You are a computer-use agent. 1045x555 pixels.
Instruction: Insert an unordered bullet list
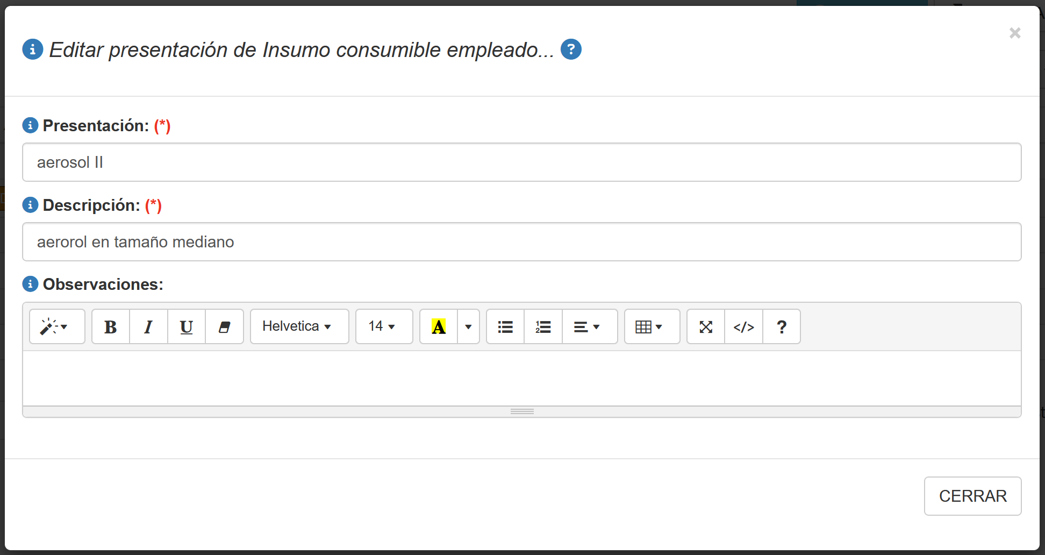(x=505, y=326)
